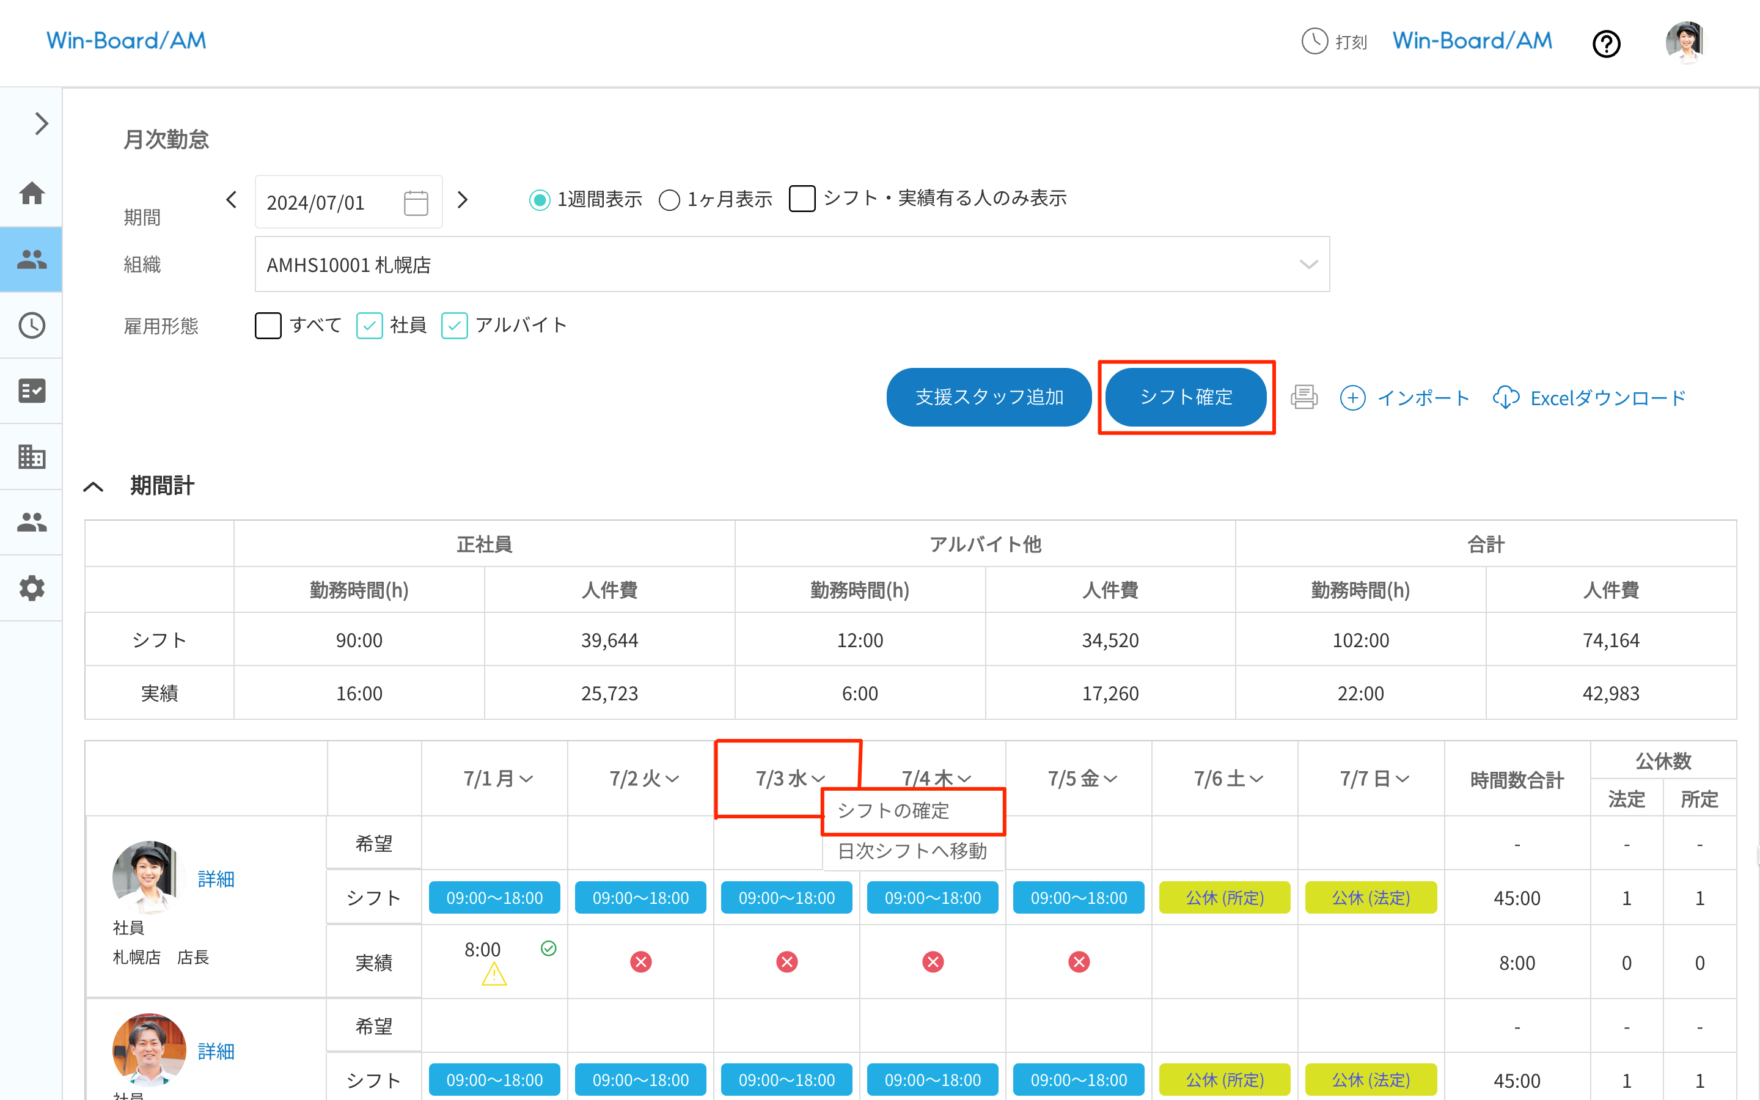Open the building icon in sidebar
This screenshot has width=1760, height=1100.
click(31, 457)
